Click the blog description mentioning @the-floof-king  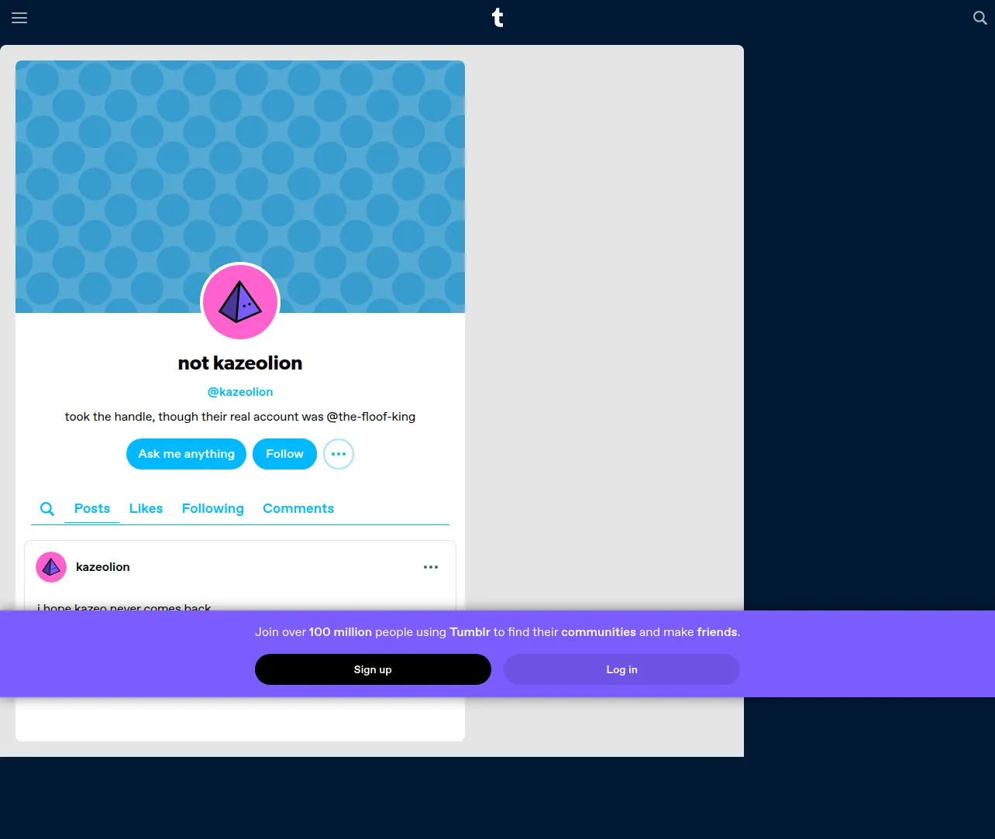(x=240, y=417)
